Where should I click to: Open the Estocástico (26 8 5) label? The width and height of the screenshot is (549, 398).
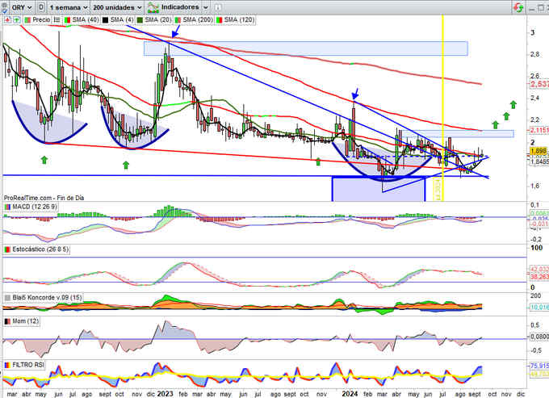tap(40, 249)
